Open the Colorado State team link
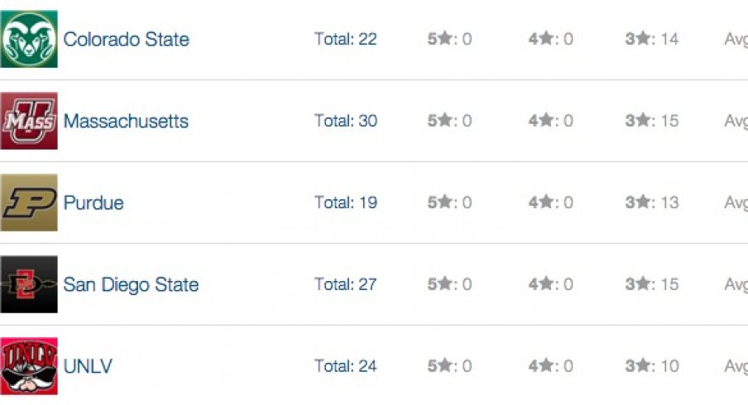 pyautogui.click(x=126, y=39)
